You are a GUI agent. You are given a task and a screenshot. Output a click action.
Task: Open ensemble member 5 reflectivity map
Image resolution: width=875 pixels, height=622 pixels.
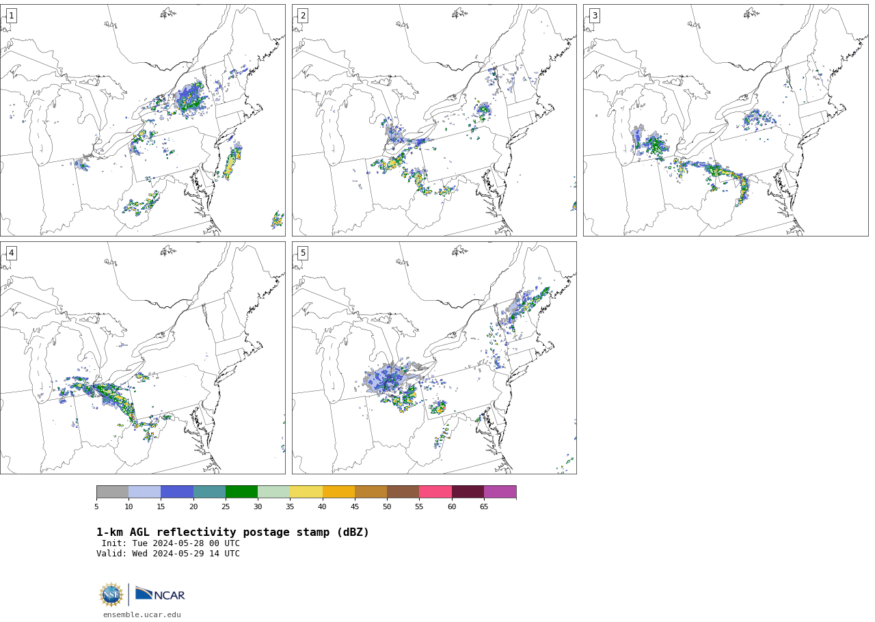(x=434, y=357)
